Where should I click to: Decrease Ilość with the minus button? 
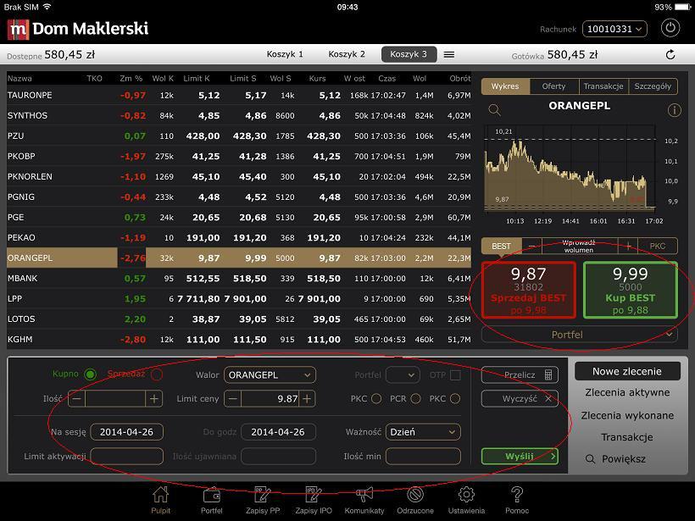tap(76, 399)
